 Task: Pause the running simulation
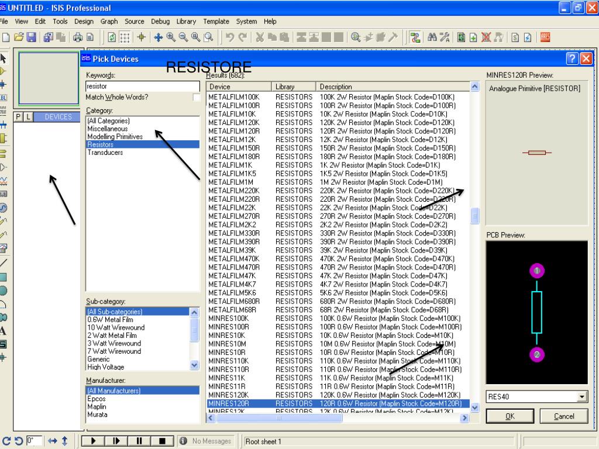(x=139, y=441)
